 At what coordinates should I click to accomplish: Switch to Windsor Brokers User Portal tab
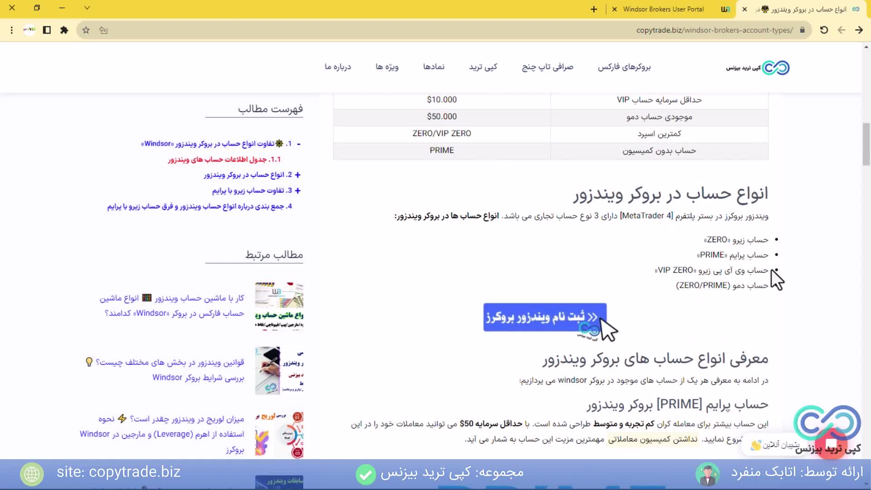click(x=663, y=9)
